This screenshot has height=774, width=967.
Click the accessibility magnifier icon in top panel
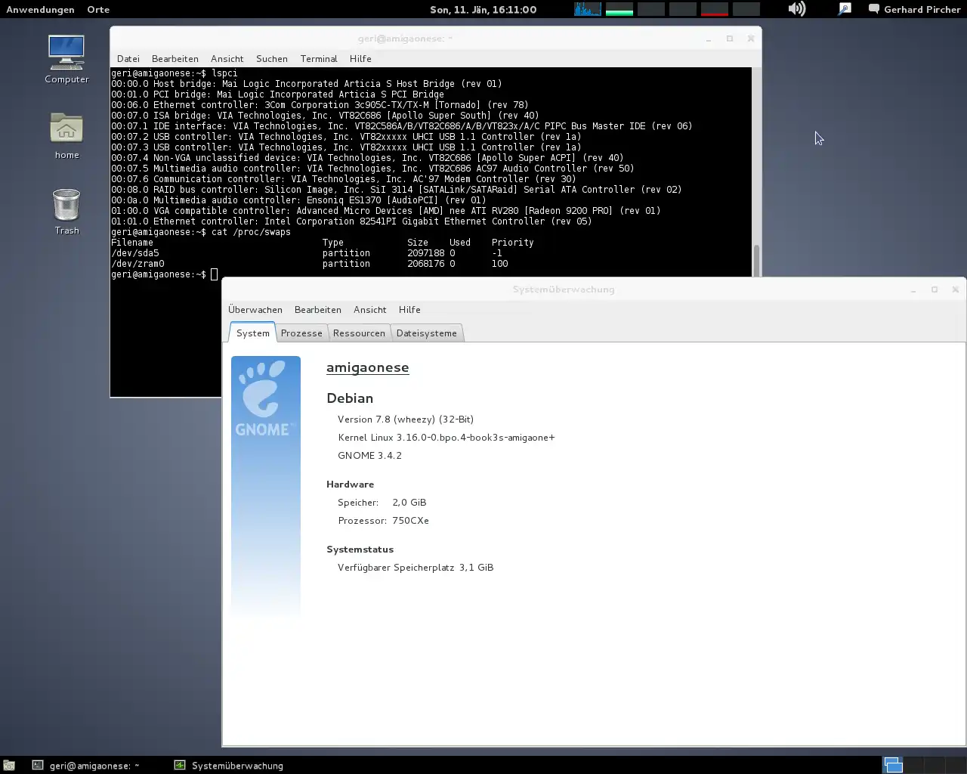(x=845, y=9)
